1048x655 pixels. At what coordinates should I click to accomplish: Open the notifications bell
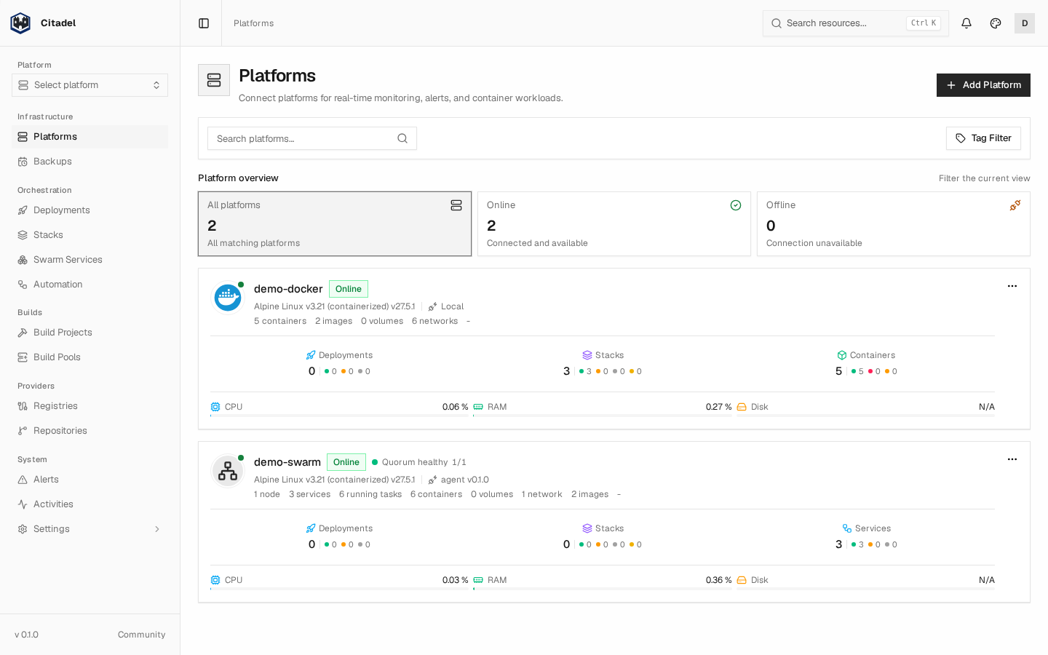point(966,23)
